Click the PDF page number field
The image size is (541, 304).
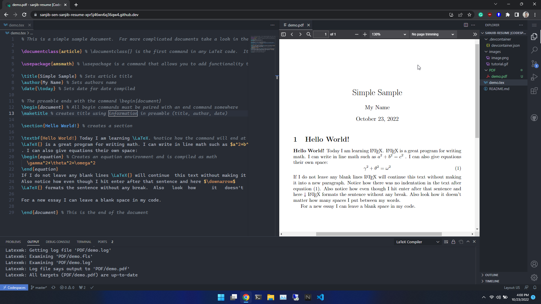pyautogui.click(x=321, y=34)
